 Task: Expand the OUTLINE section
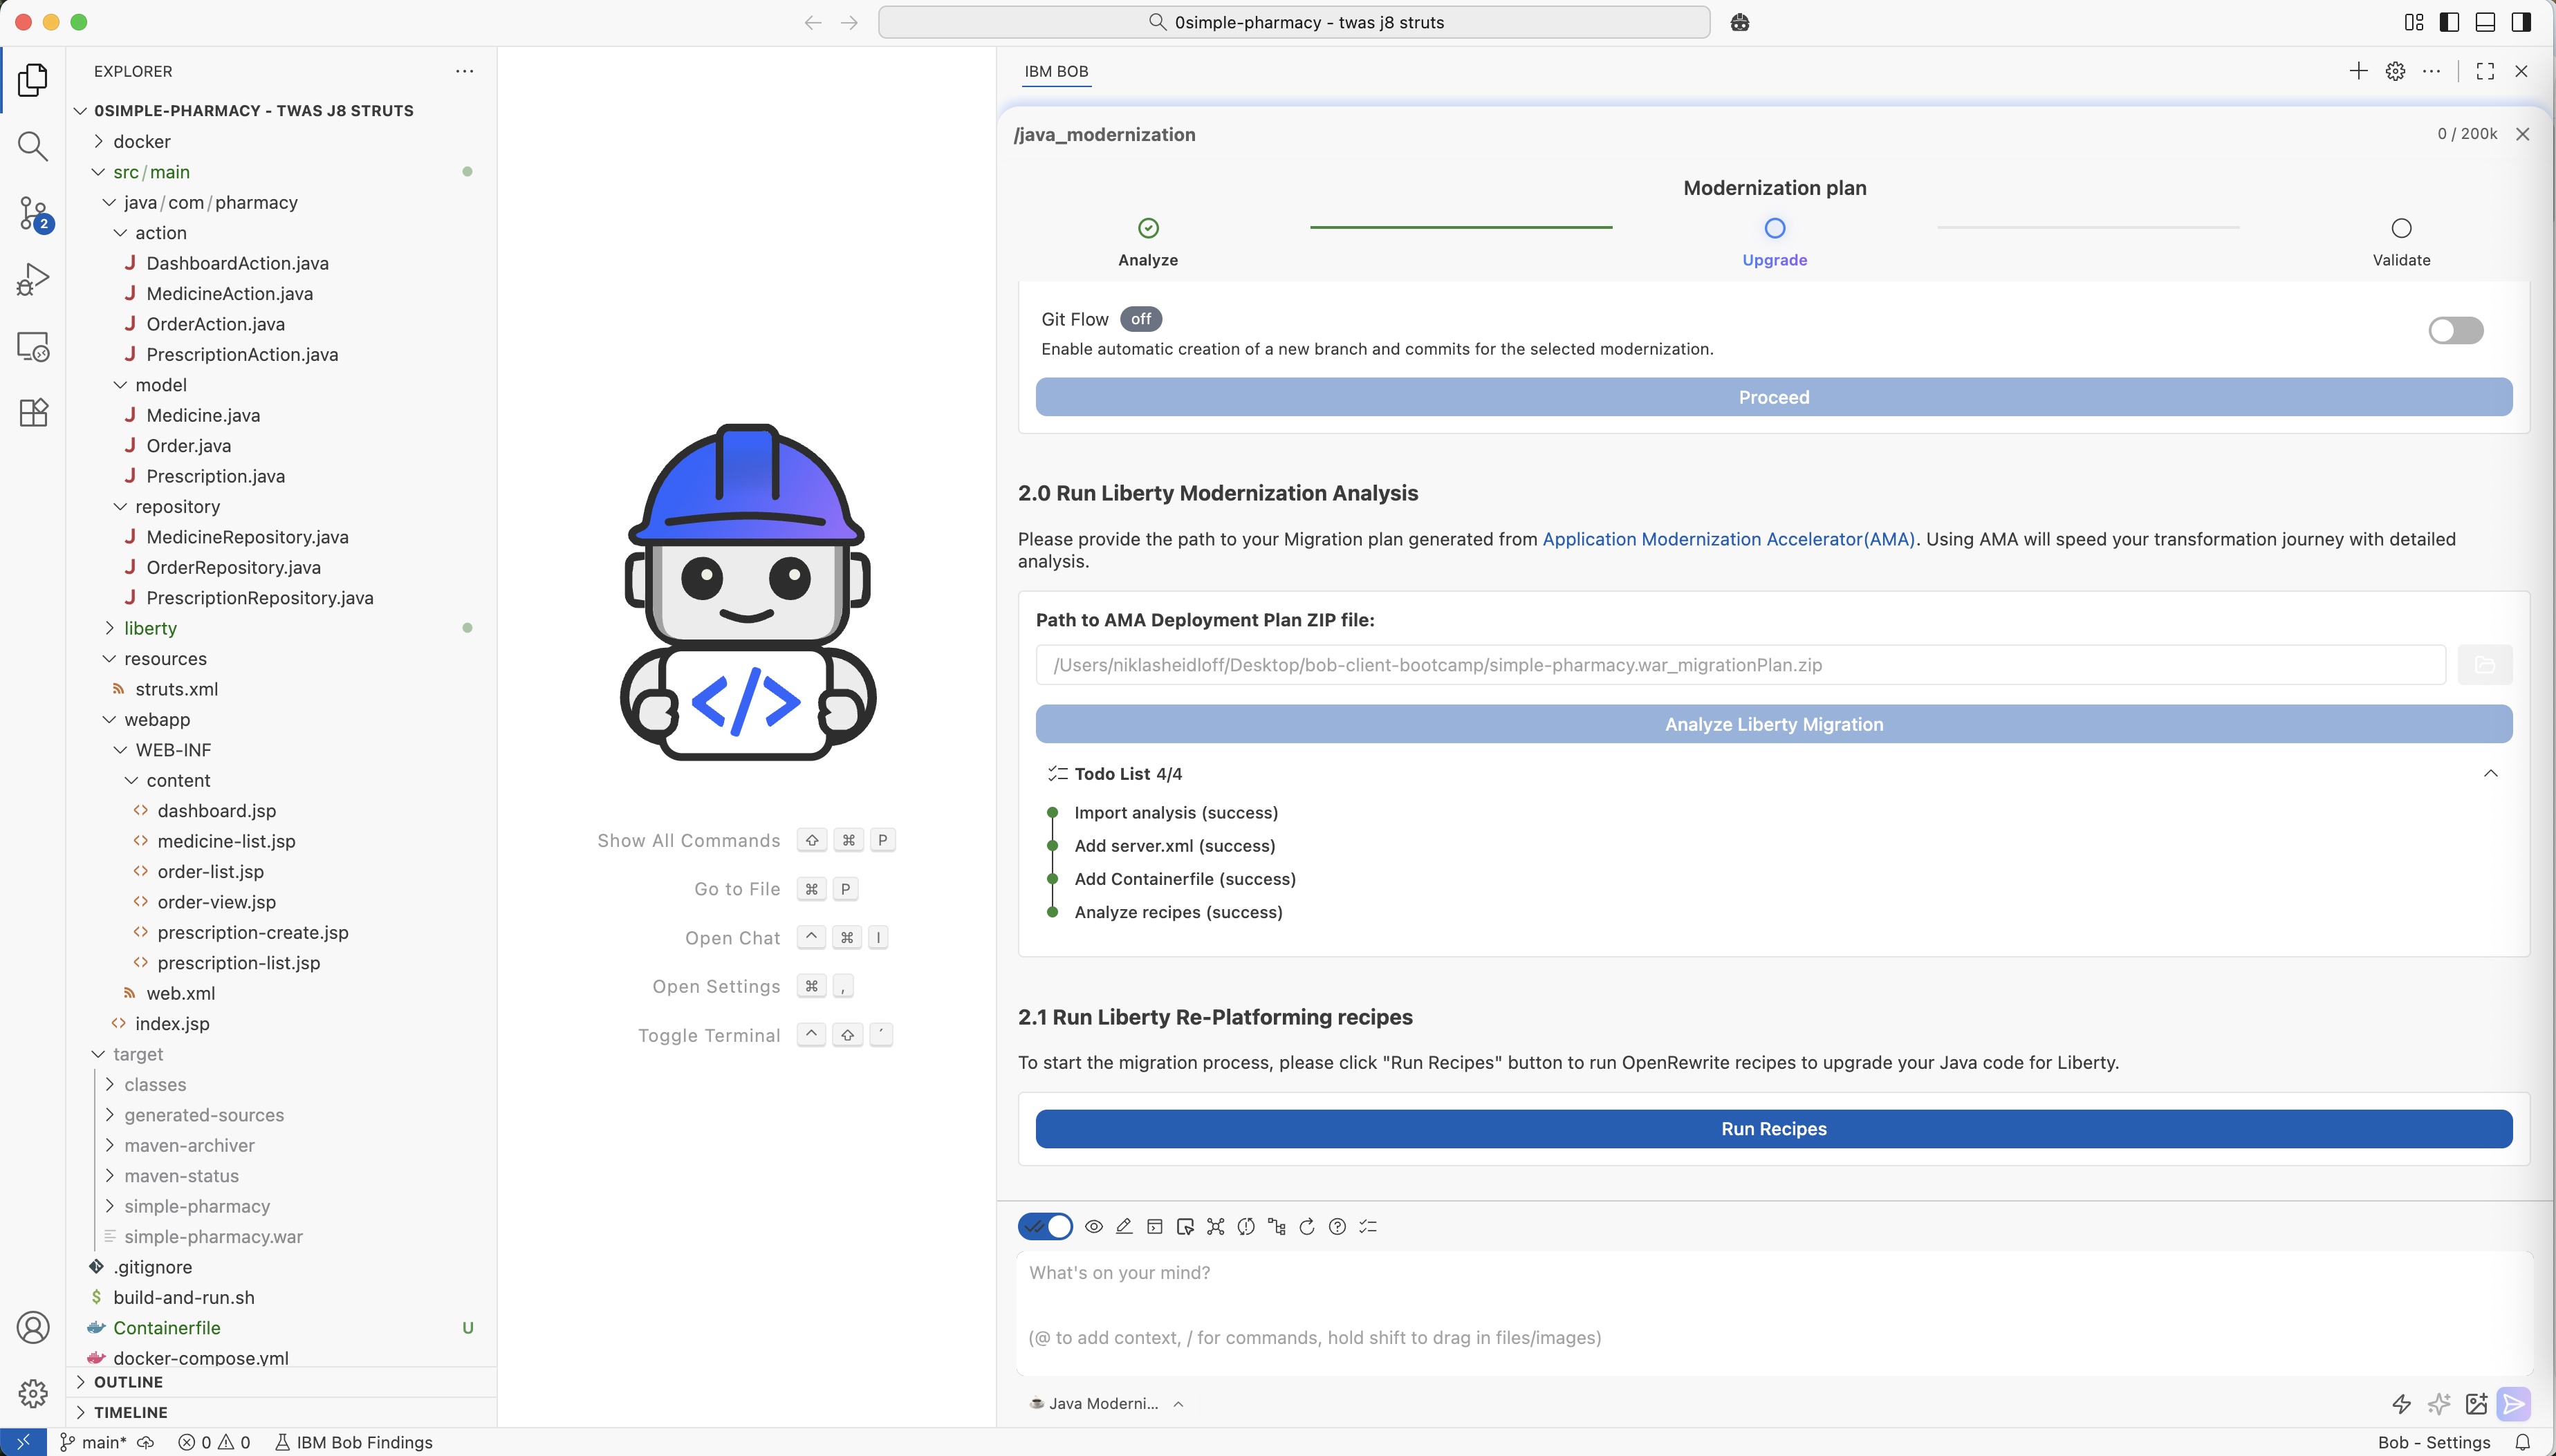tap(128, 1382)
